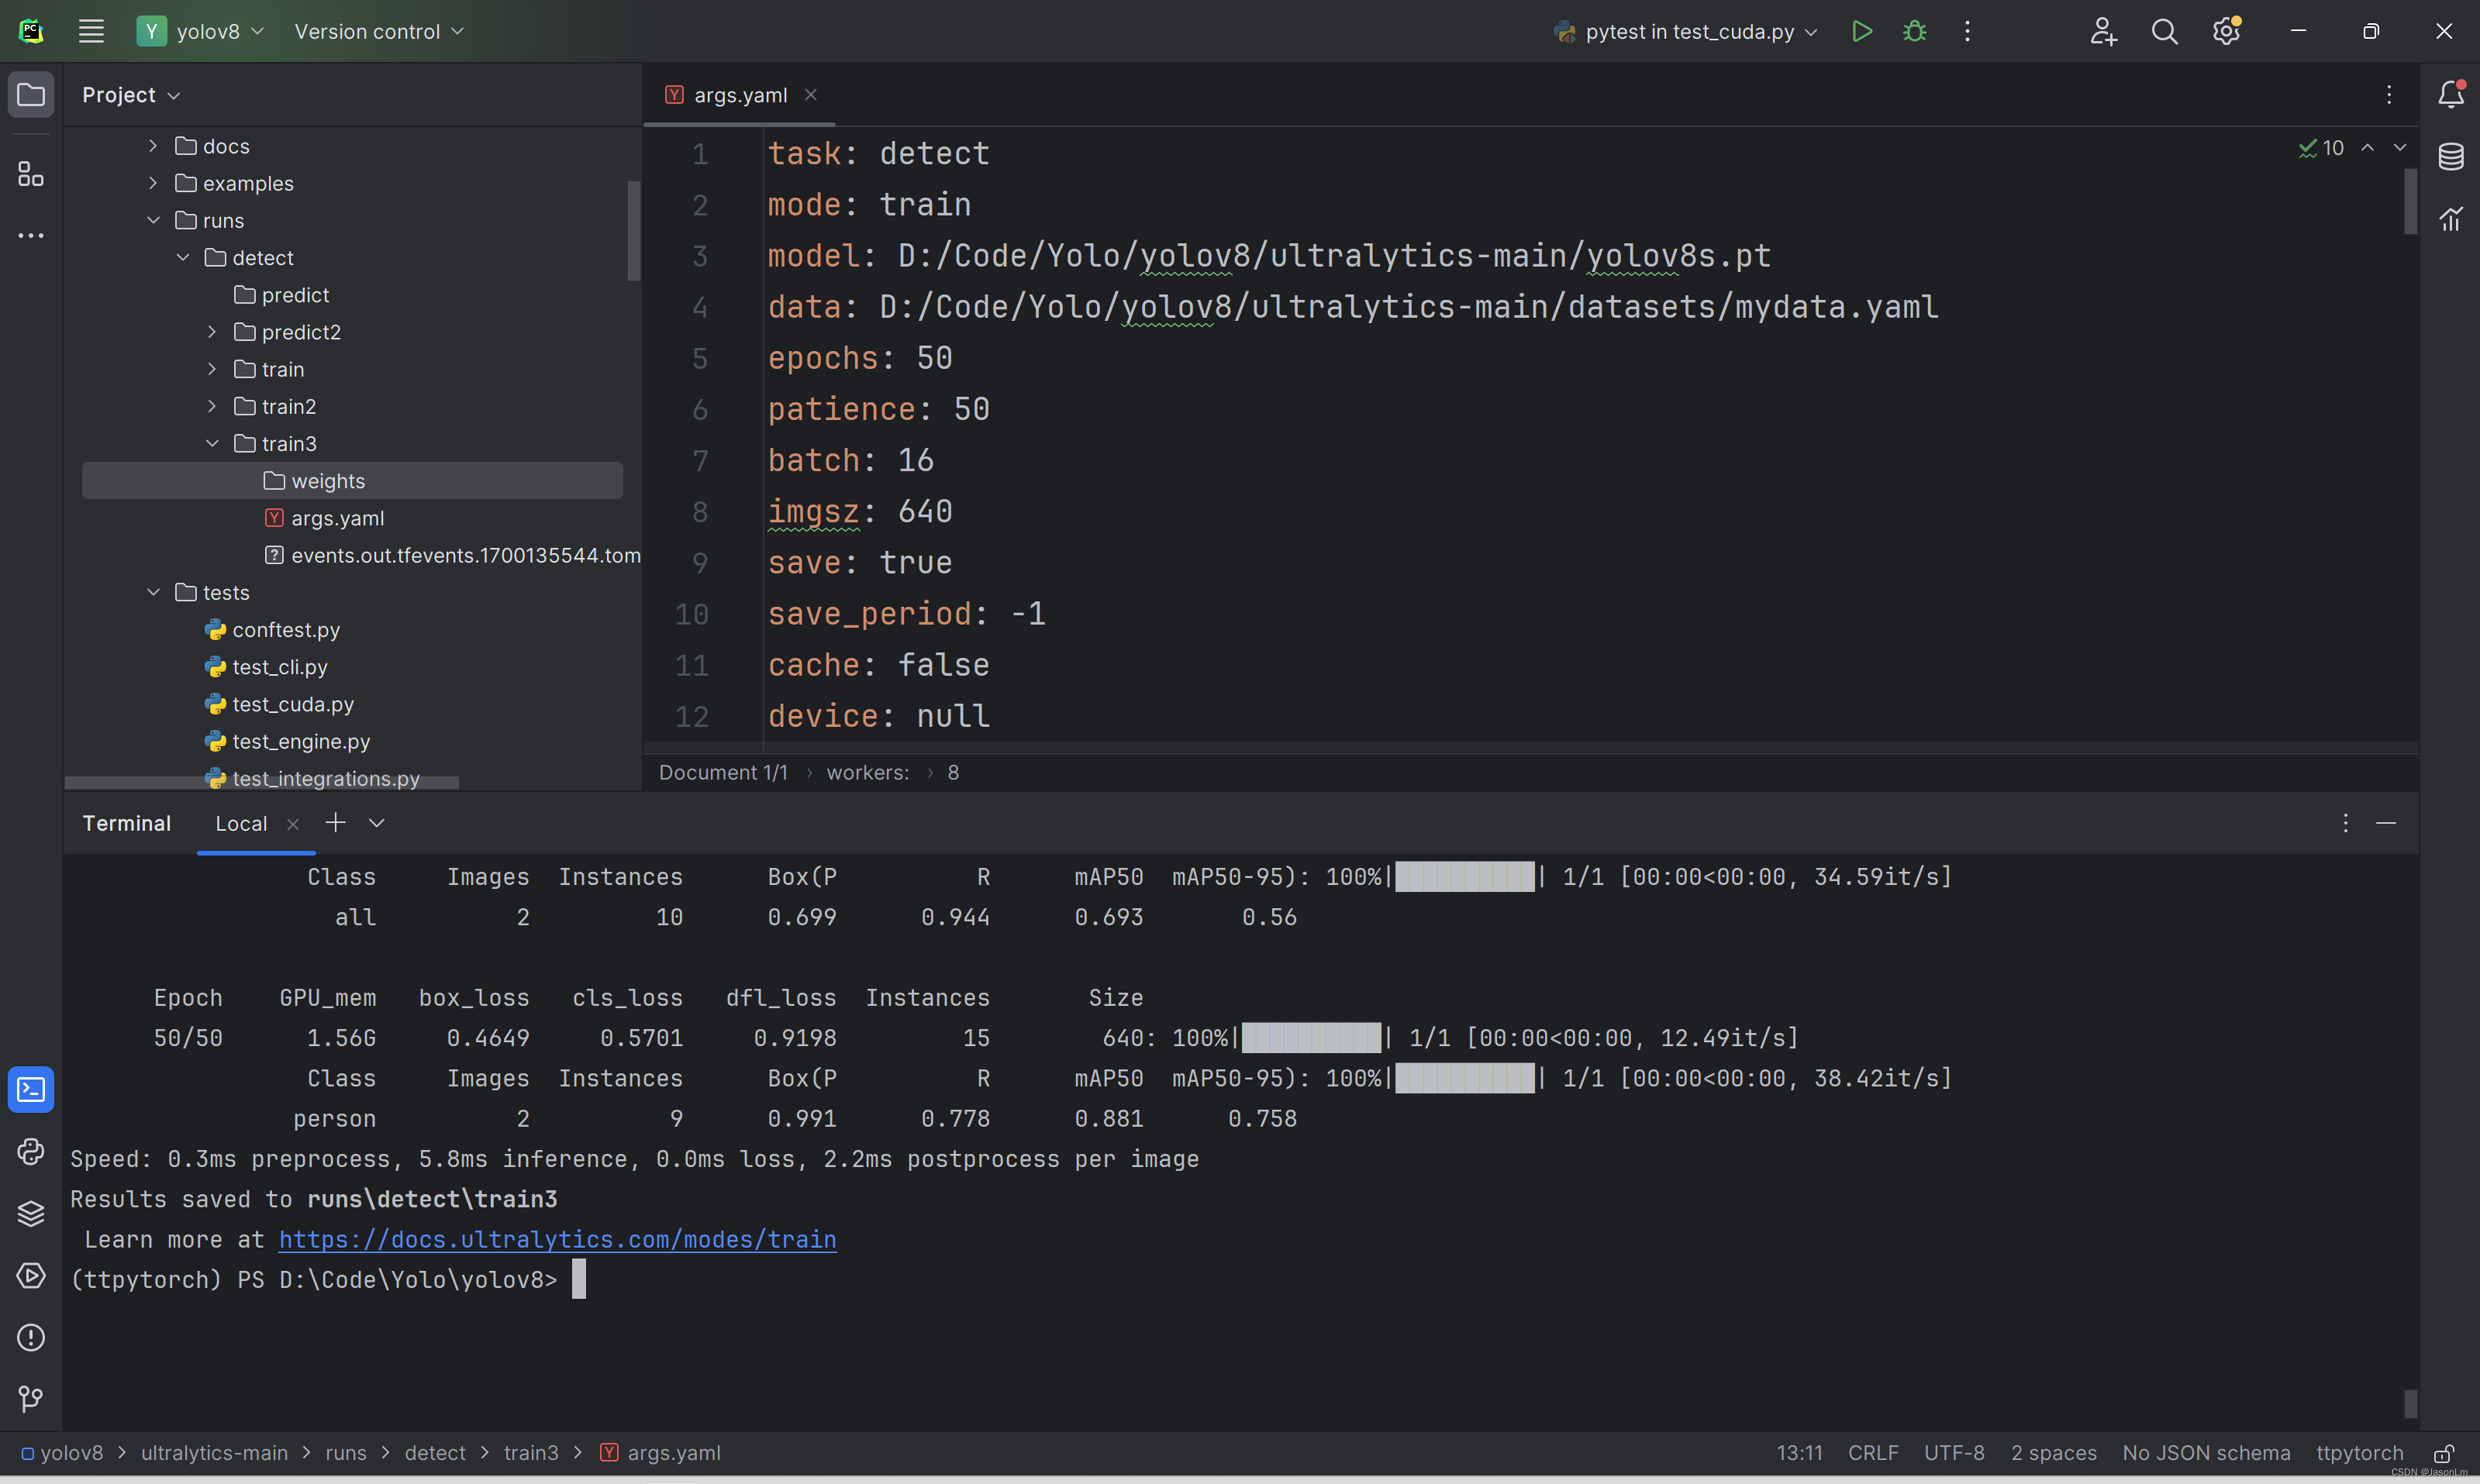Show more tool windows ellipsis
Image resolution: width=2480 pixels, height=1484 pixels.
click(31, 236)
